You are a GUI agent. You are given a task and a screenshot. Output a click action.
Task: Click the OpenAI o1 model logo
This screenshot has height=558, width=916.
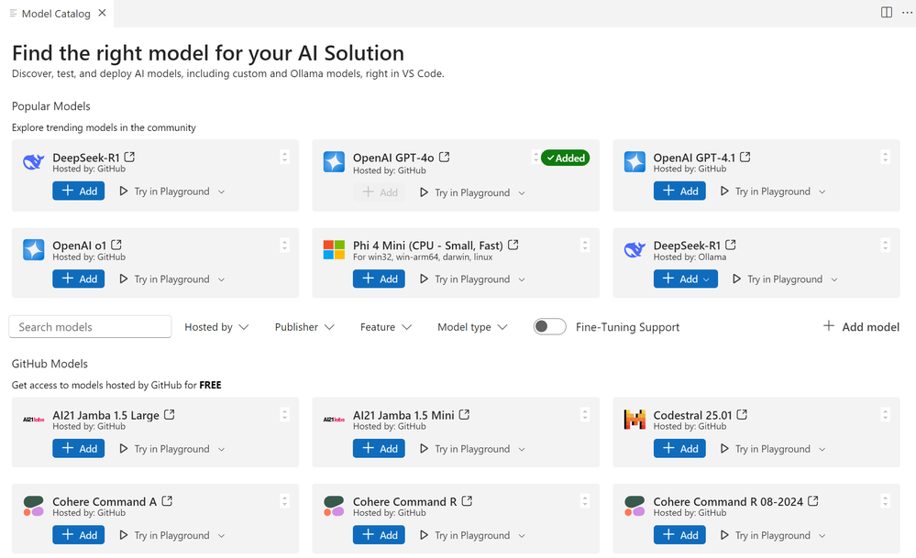[34, 249]
